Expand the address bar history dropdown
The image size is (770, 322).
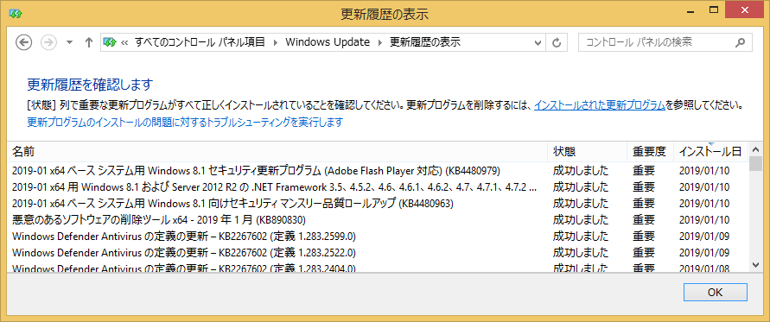[538, 42]
